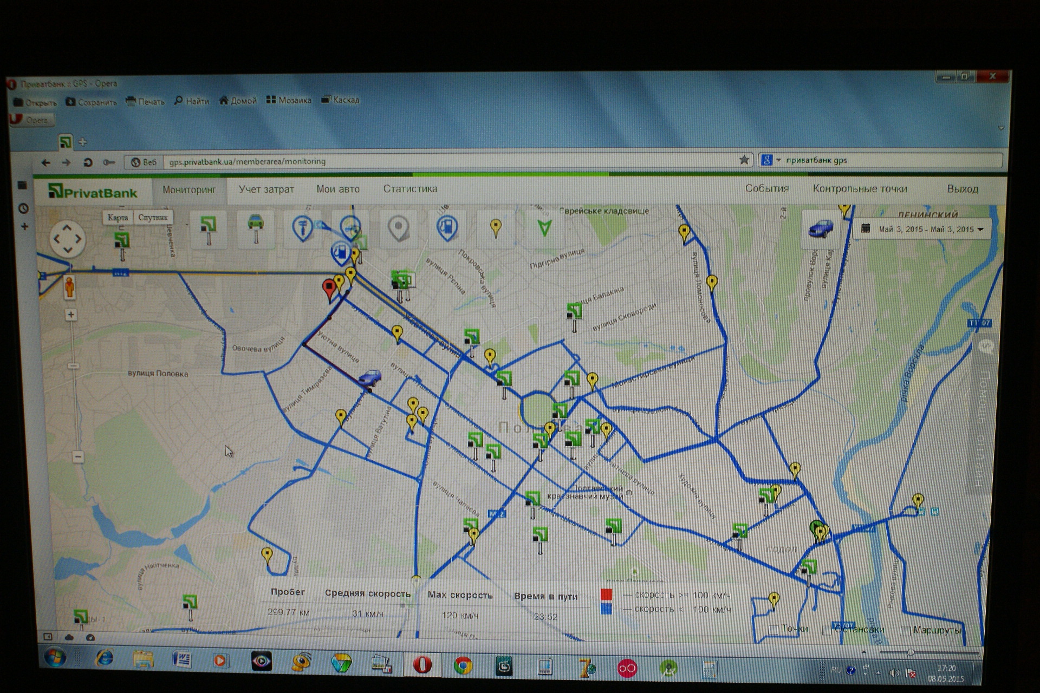Check the Маршруты checkbox
This screenshot has width=1040, height=693.
click(x=905, y=631)
